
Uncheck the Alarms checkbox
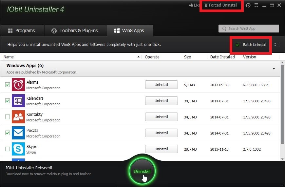tap(8, 85)
